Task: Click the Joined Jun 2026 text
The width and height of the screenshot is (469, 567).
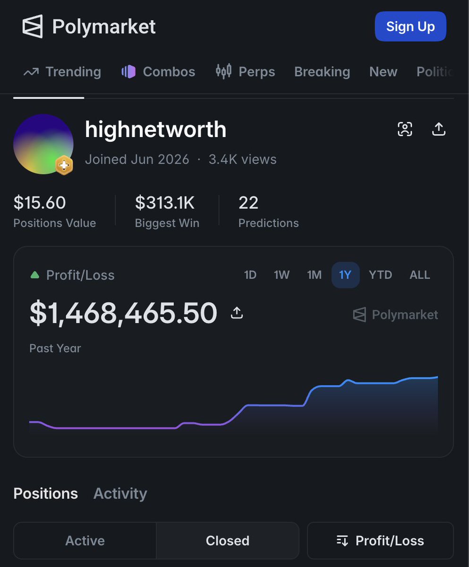Action: tap(137, 159)
